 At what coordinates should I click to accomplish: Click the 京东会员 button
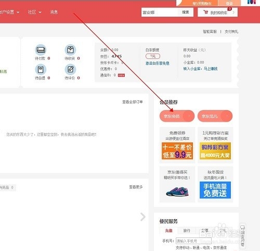click(x=177, y=116)
